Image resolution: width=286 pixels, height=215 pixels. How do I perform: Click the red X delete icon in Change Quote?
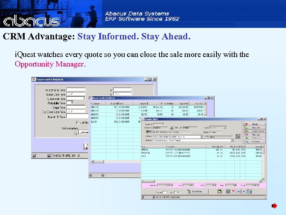tap(233, 191)
